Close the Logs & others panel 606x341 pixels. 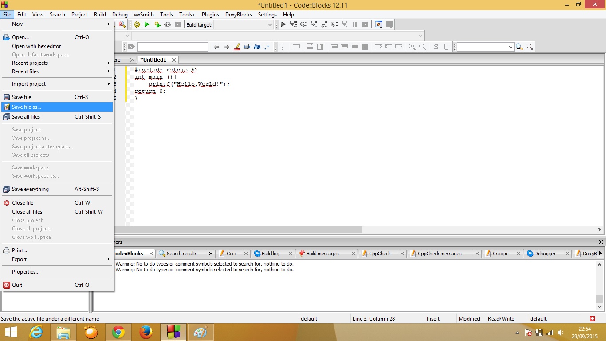pyautogui.click(x=601, y=242)
